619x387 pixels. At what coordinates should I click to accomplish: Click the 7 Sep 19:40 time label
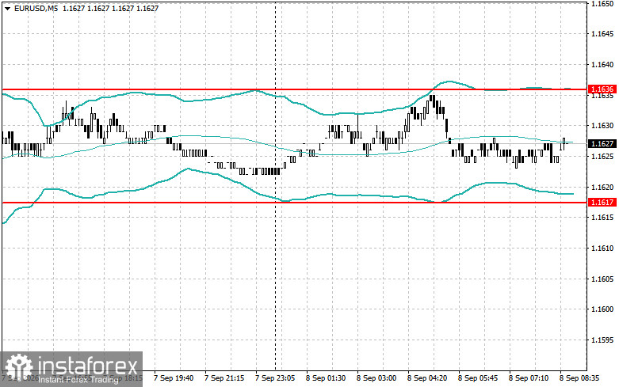click(x=174, y=378)
